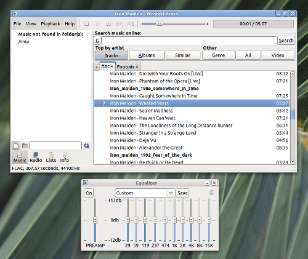Click the 237 Hz equalizer slider handle
The image size is (308, 259).
click(155, 220)
